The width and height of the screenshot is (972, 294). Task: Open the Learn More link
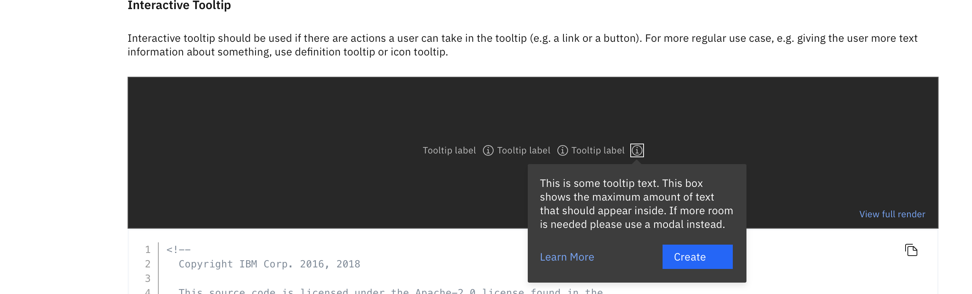tap(566, 257)
